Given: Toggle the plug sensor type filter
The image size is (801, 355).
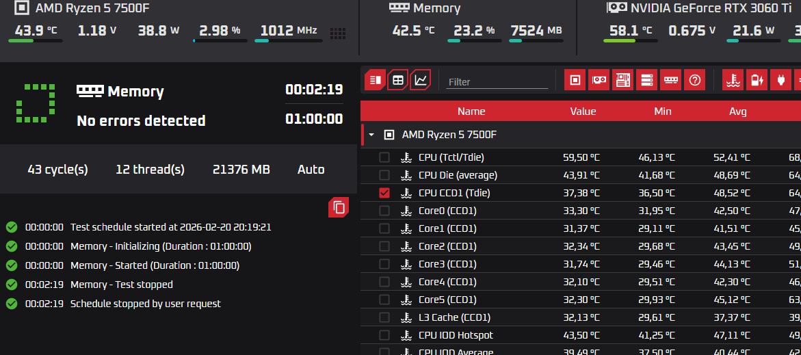Looking at the screenshot, I should click(x=780, y=79).
